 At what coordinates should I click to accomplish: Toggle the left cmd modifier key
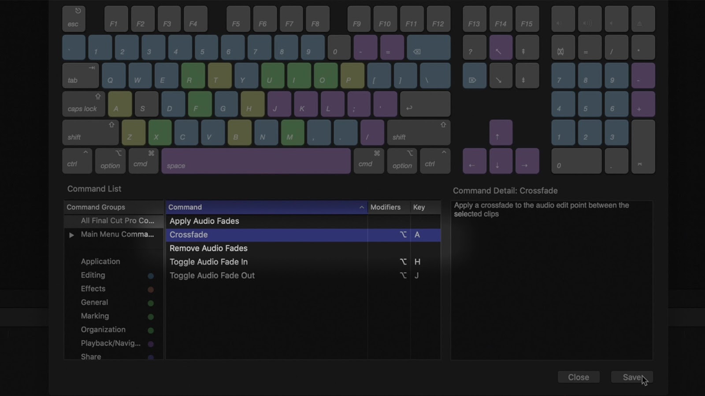144,161
